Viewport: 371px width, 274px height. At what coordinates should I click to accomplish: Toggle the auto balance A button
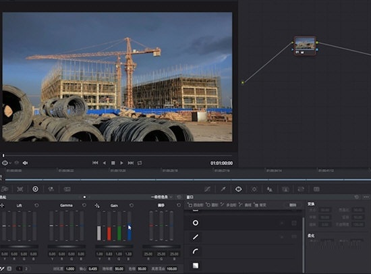[9, 269]
